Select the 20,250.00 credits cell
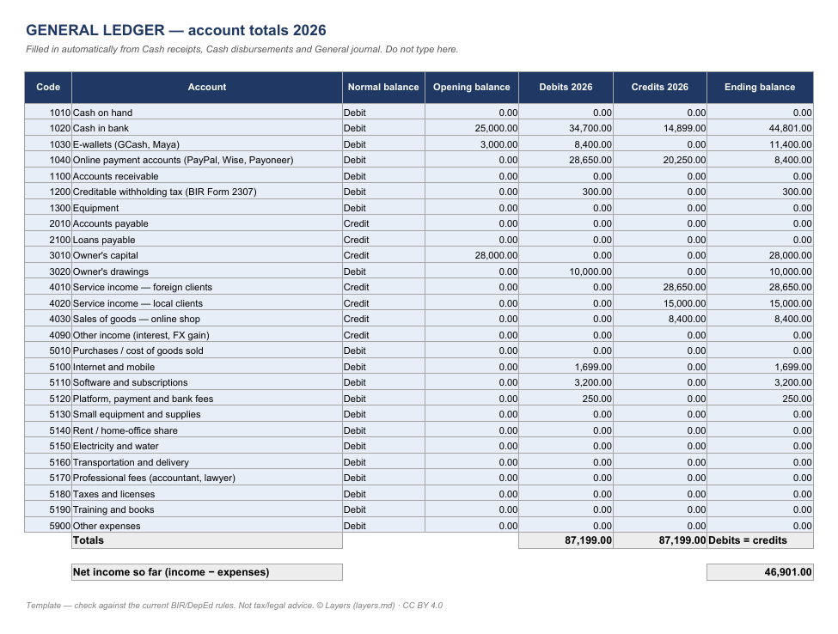Image resolution: width=838 pixels, height=634 pixels. 659,160
